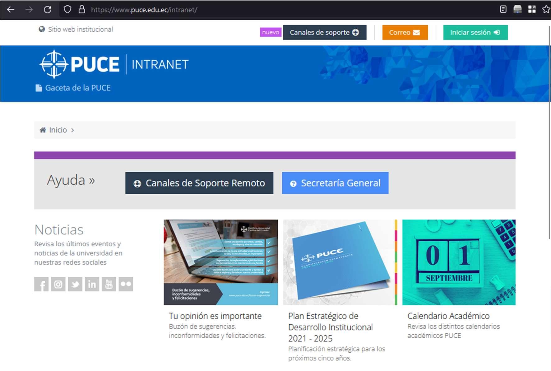Open Sitio web institucional link
This screenshot has height=371, width=551.
76,29
